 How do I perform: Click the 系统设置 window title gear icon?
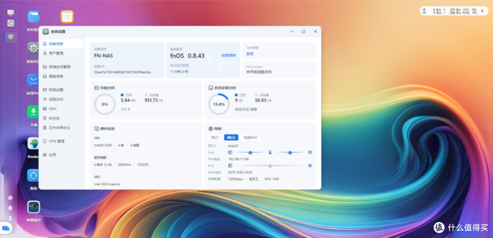click(46, 31)
